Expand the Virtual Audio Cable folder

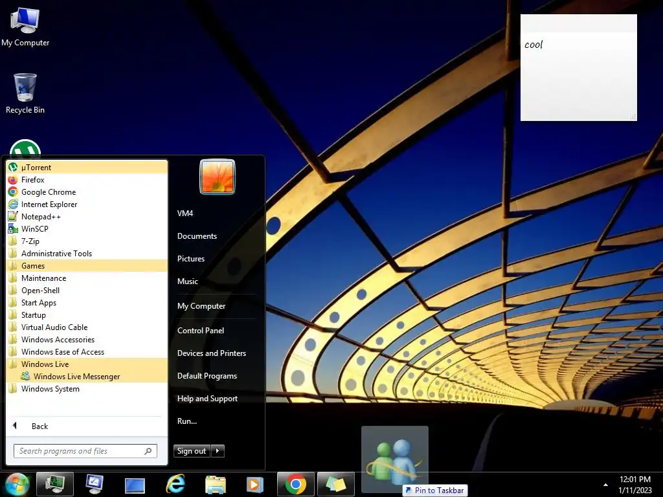(x=87, y=327)
